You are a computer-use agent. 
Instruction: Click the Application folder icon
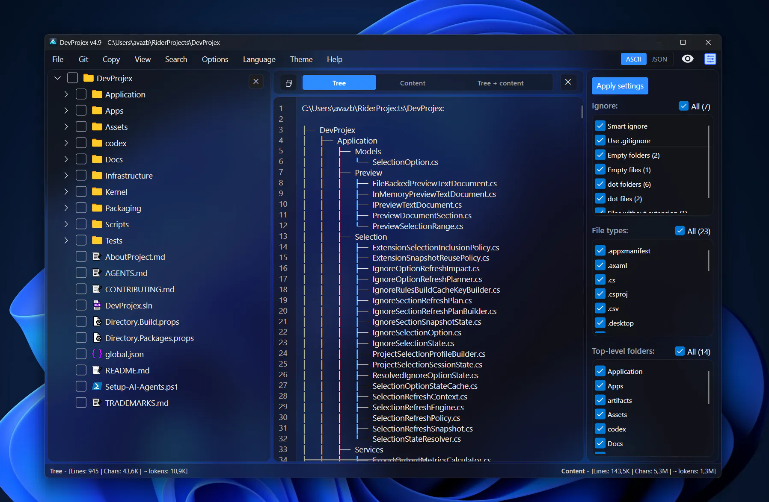(97, 94)
